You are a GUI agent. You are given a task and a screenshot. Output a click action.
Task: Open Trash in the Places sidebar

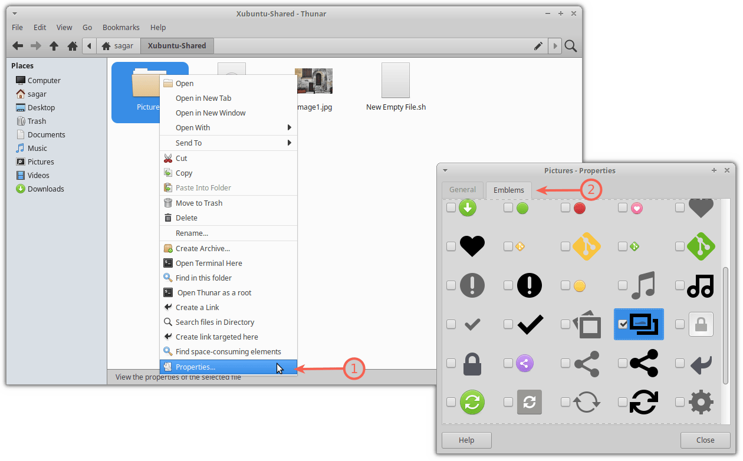coord(37,121)
